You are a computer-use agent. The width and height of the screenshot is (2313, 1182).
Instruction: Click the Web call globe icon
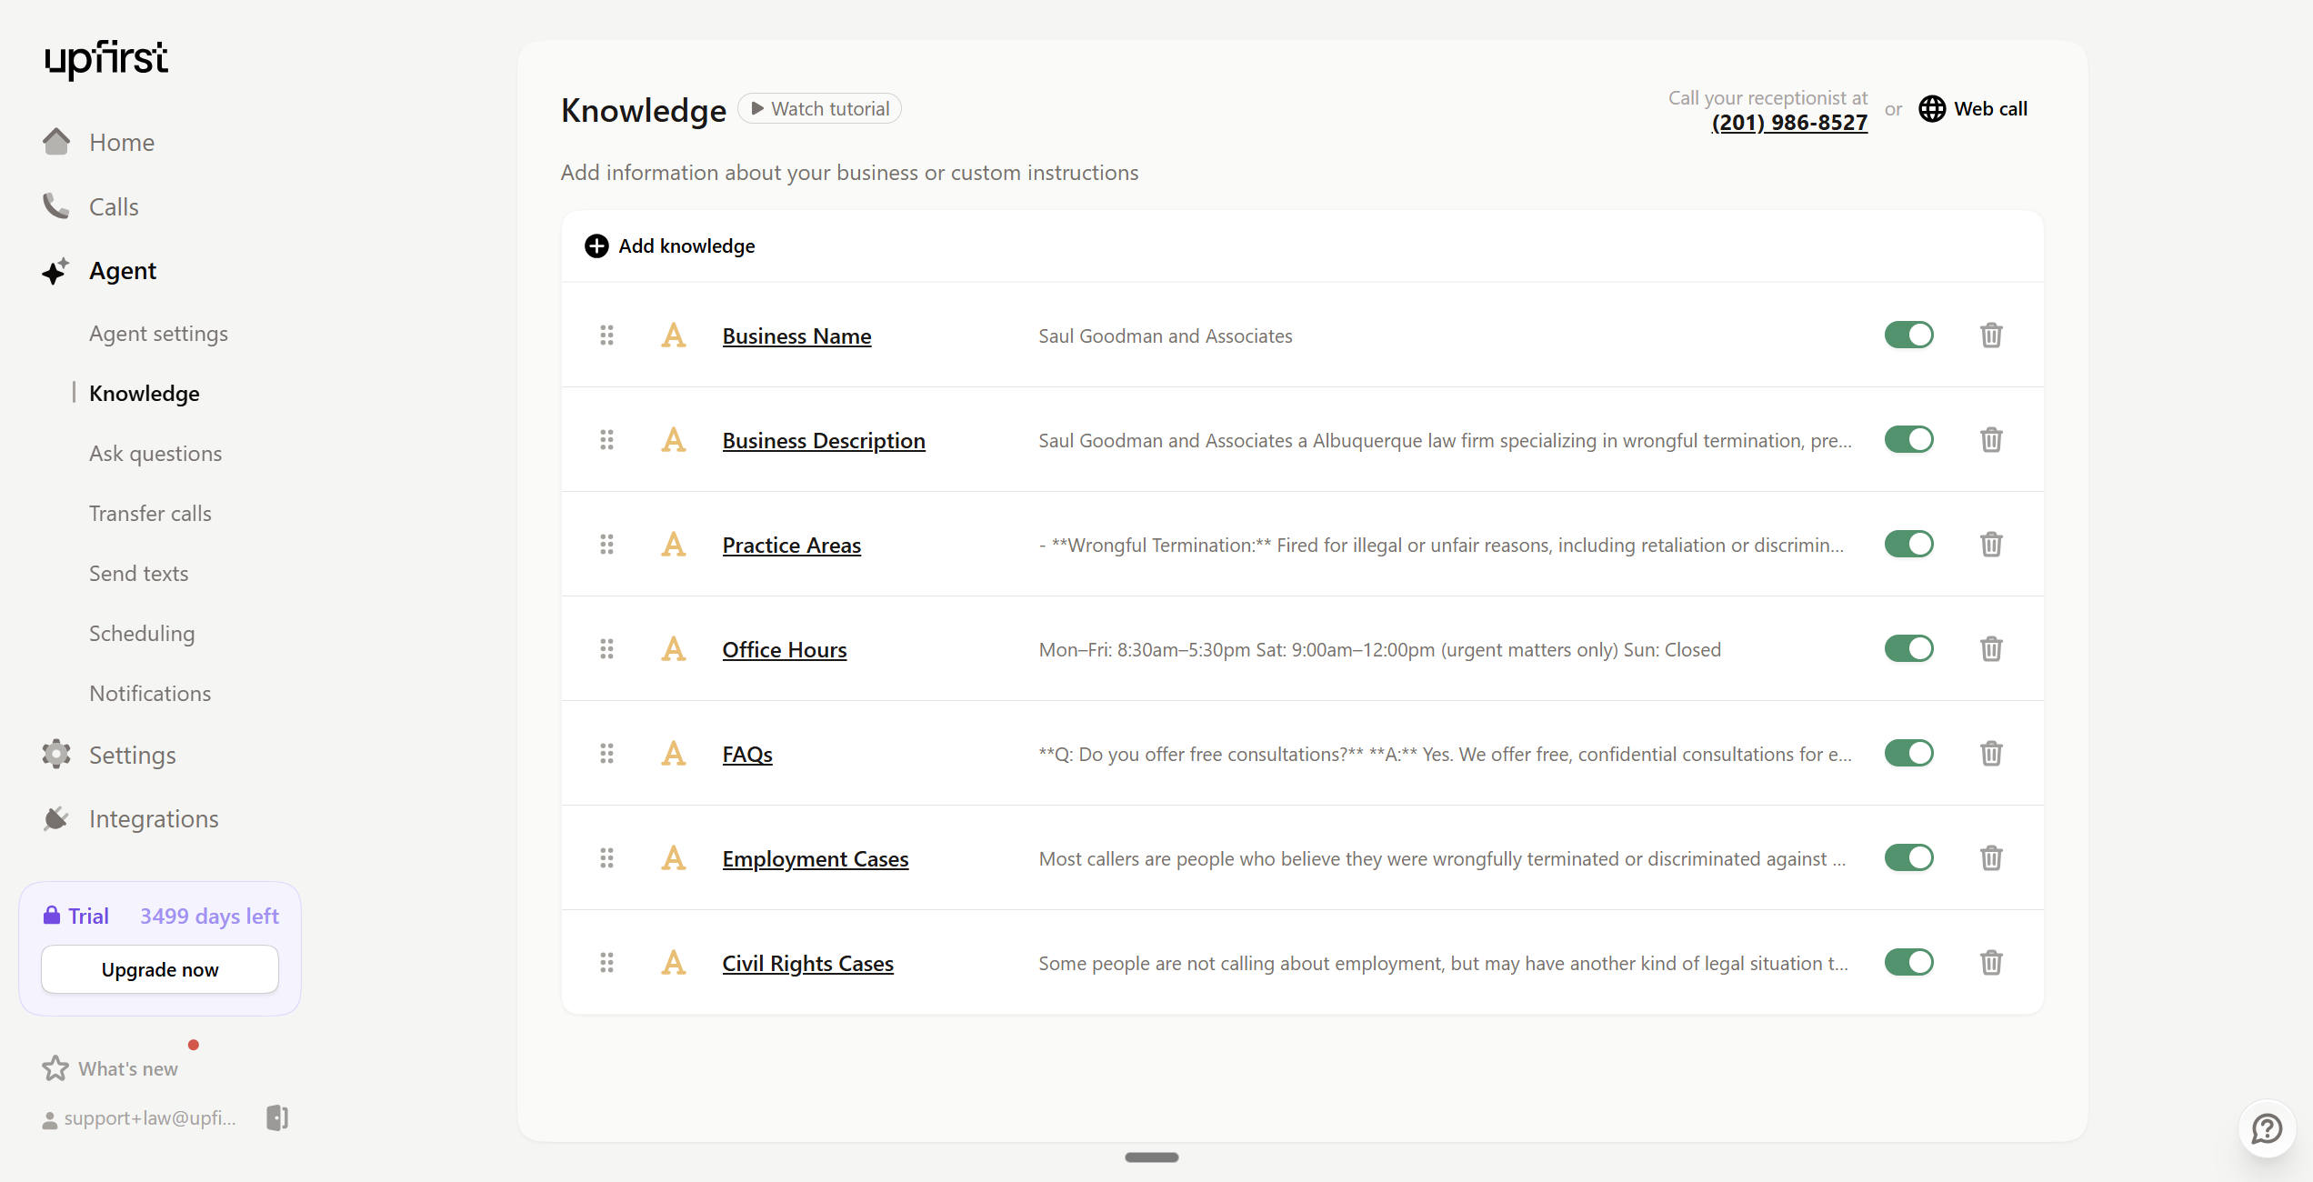tap(1933, 108)
